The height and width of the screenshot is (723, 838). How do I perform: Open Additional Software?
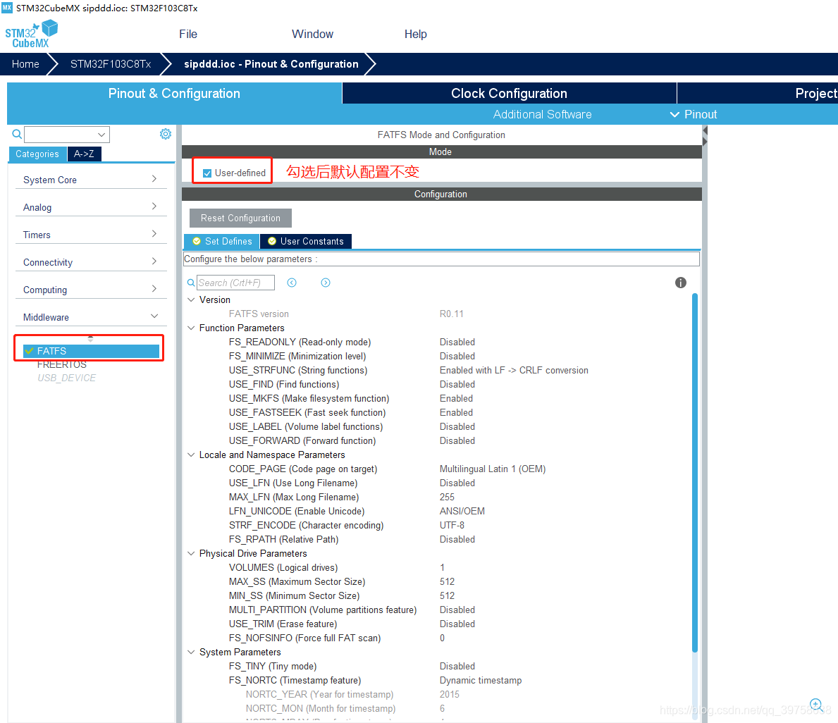tap(543, 114)
